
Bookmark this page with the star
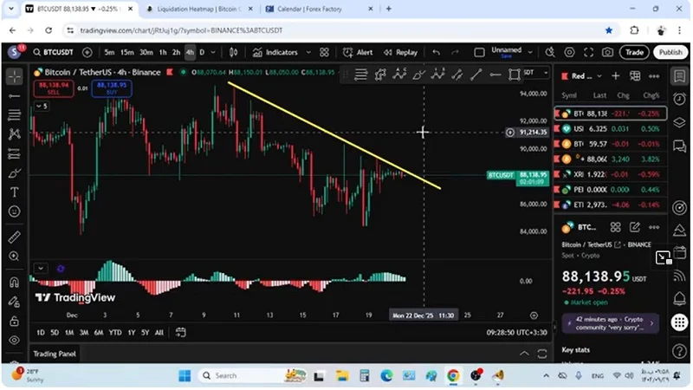click(x=609, y=30)
